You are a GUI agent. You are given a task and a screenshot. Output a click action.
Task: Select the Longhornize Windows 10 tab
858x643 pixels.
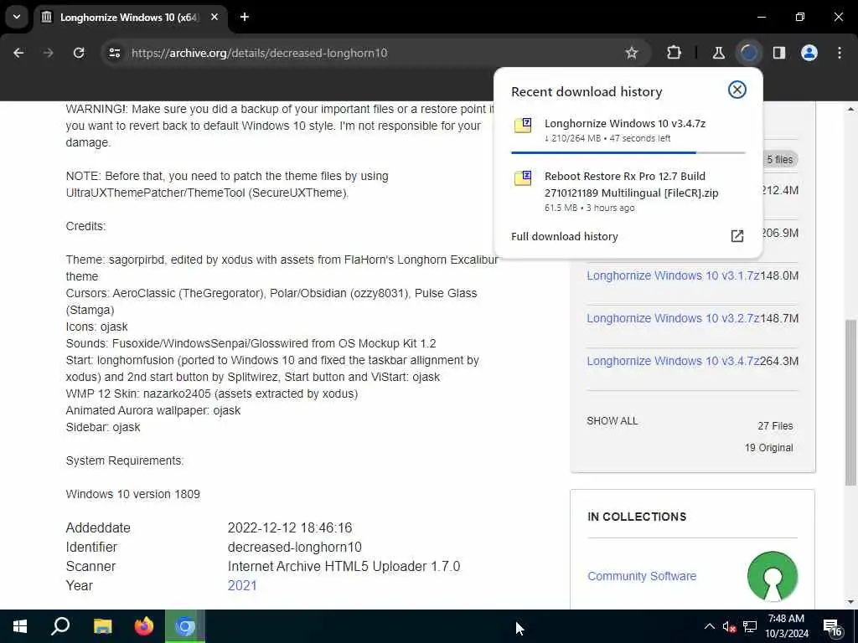(x=128, y=17)
